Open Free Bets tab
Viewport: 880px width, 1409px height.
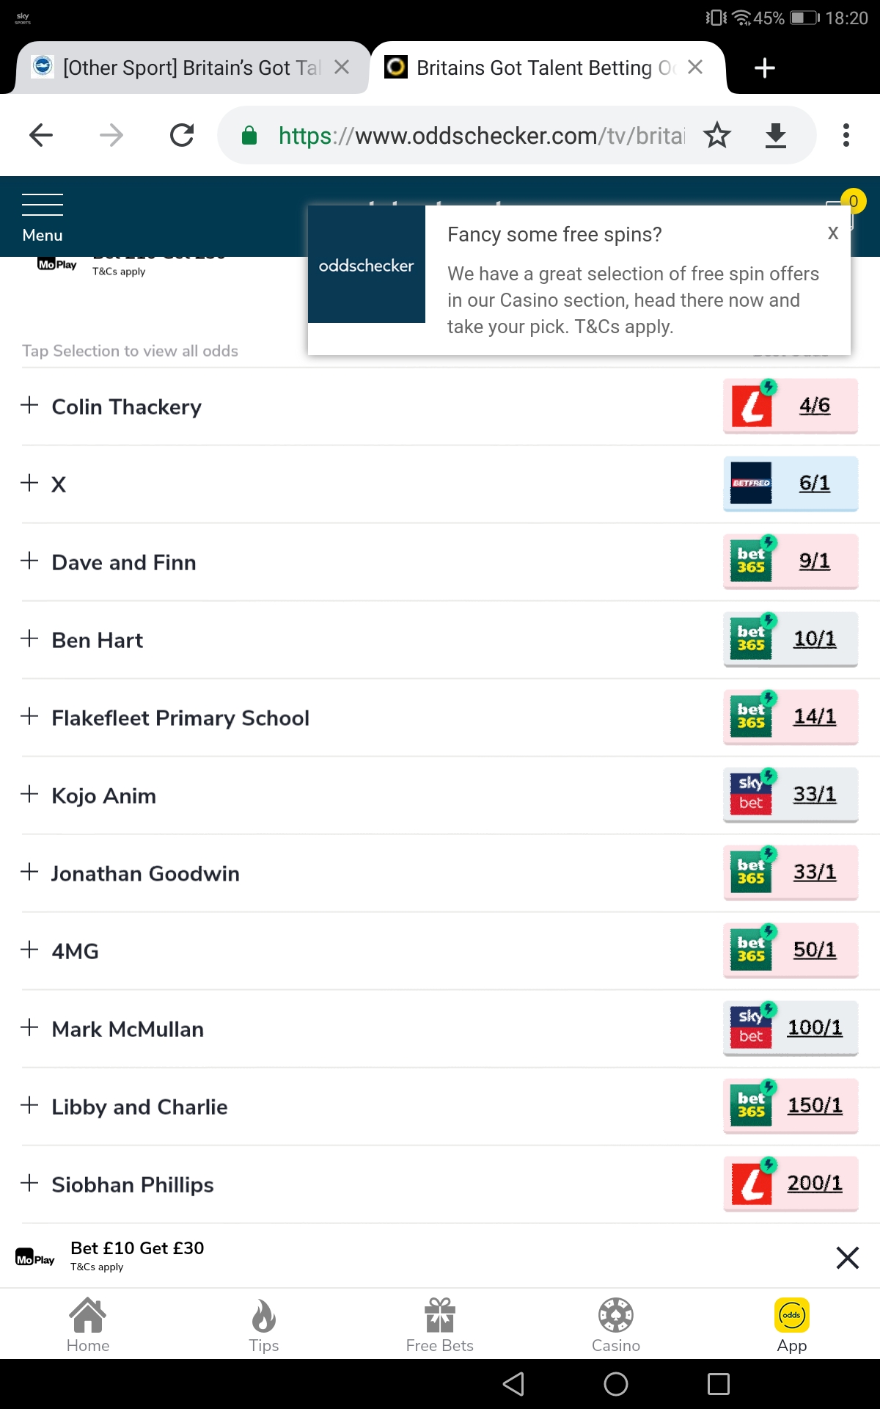click(x=440, y=1325)
